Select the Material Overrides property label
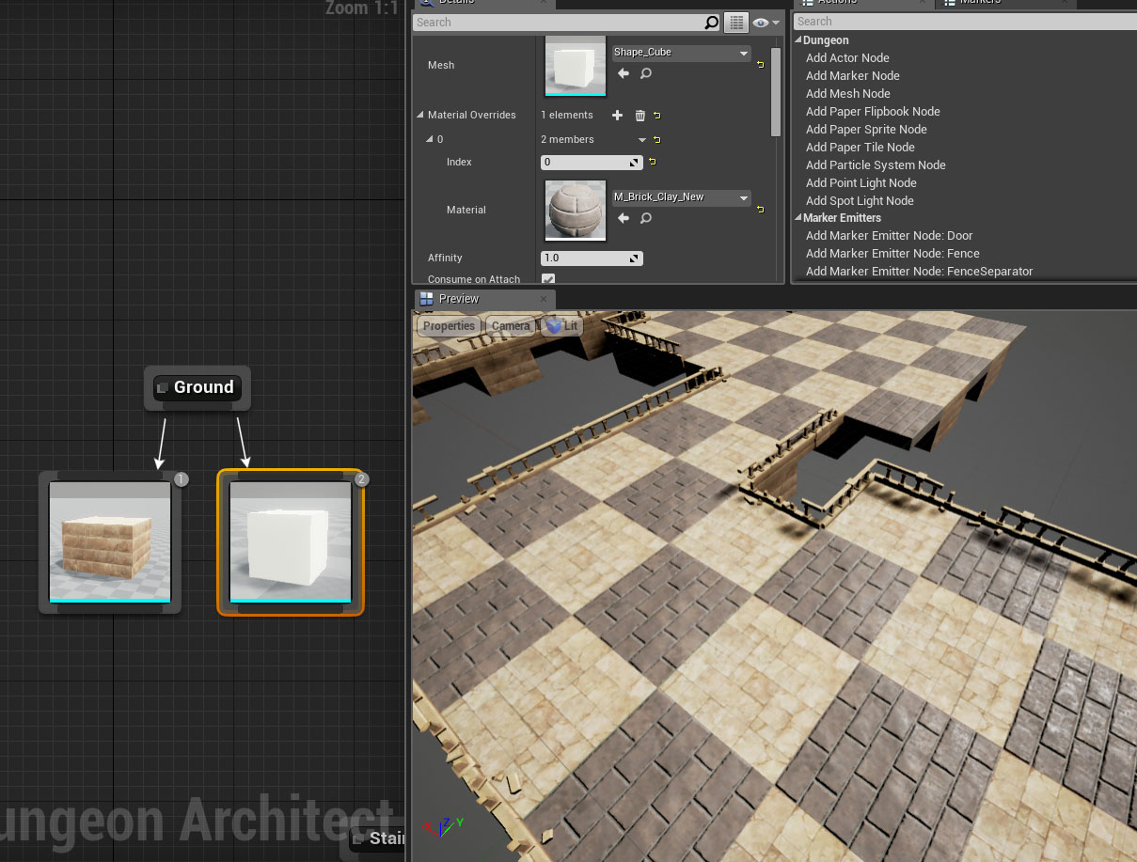Screen dimensions: 1137x862 coord(471,115)
